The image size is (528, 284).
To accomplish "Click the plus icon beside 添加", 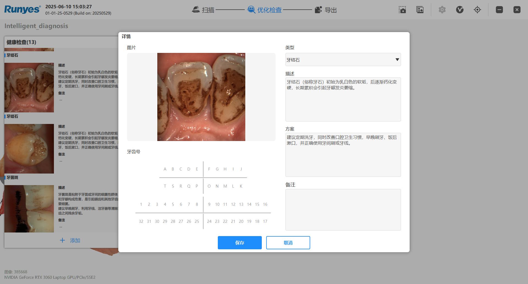I will 62,240.
